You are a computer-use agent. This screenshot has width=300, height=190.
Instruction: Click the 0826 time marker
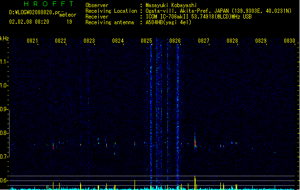(175, 41)
